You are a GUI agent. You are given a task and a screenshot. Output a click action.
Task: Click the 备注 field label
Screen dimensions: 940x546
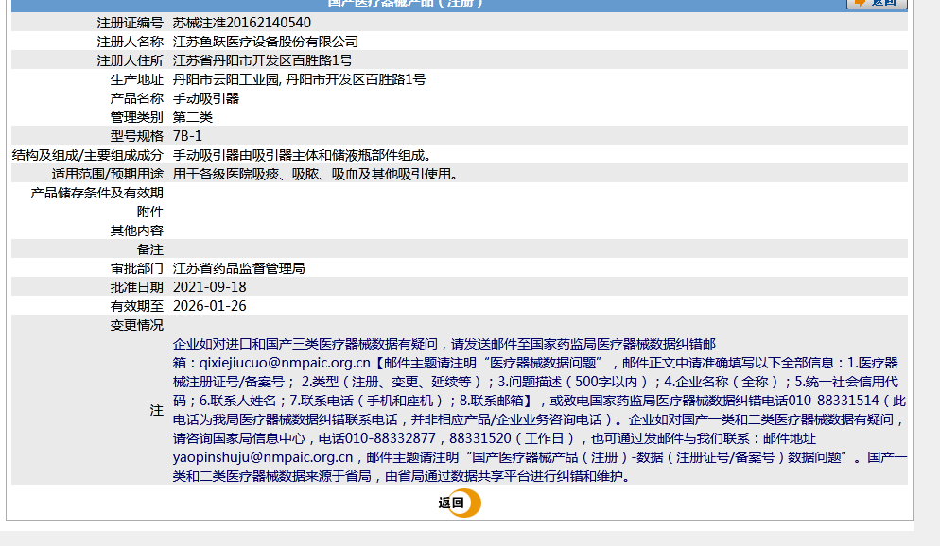click(x=149, y=249)
